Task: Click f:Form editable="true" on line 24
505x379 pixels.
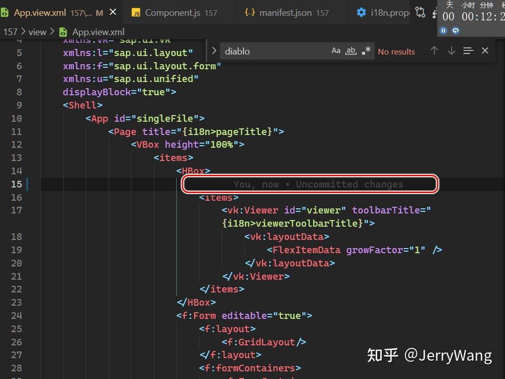Action: [244, 315]
